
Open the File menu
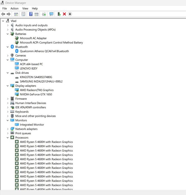(x=5, y=8)
